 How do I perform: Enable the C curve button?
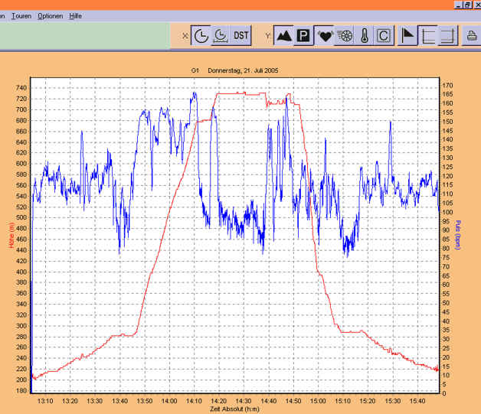point(384,35)
